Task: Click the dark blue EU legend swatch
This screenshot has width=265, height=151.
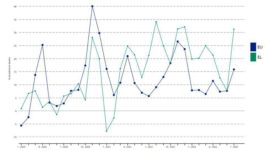Action: click(x=253, y=47)
